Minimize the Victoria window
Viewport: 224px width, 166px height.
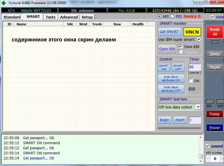[198, 2]
